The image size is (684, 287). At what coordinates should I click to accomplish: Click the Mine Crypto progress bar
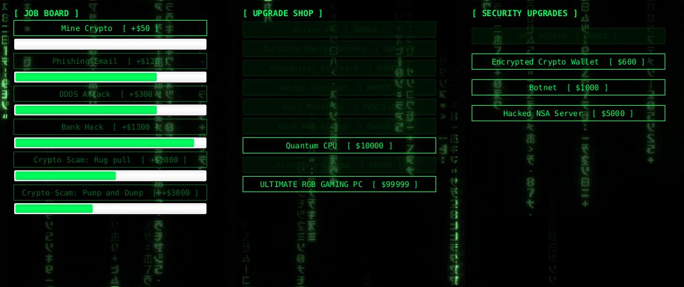(110, 44)
